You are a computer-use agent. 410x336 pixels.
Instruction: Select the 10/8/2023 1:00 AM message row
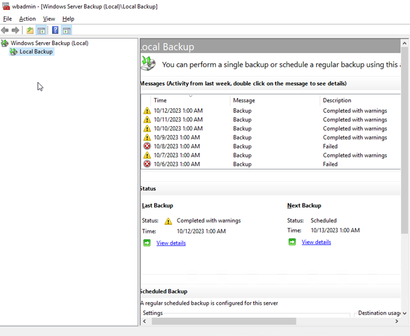point(271,146)
